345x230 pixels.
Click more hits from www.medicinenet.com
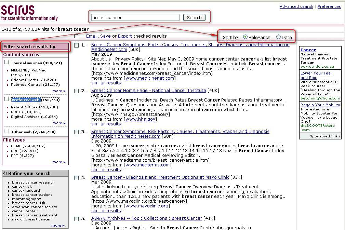(150, 78)
